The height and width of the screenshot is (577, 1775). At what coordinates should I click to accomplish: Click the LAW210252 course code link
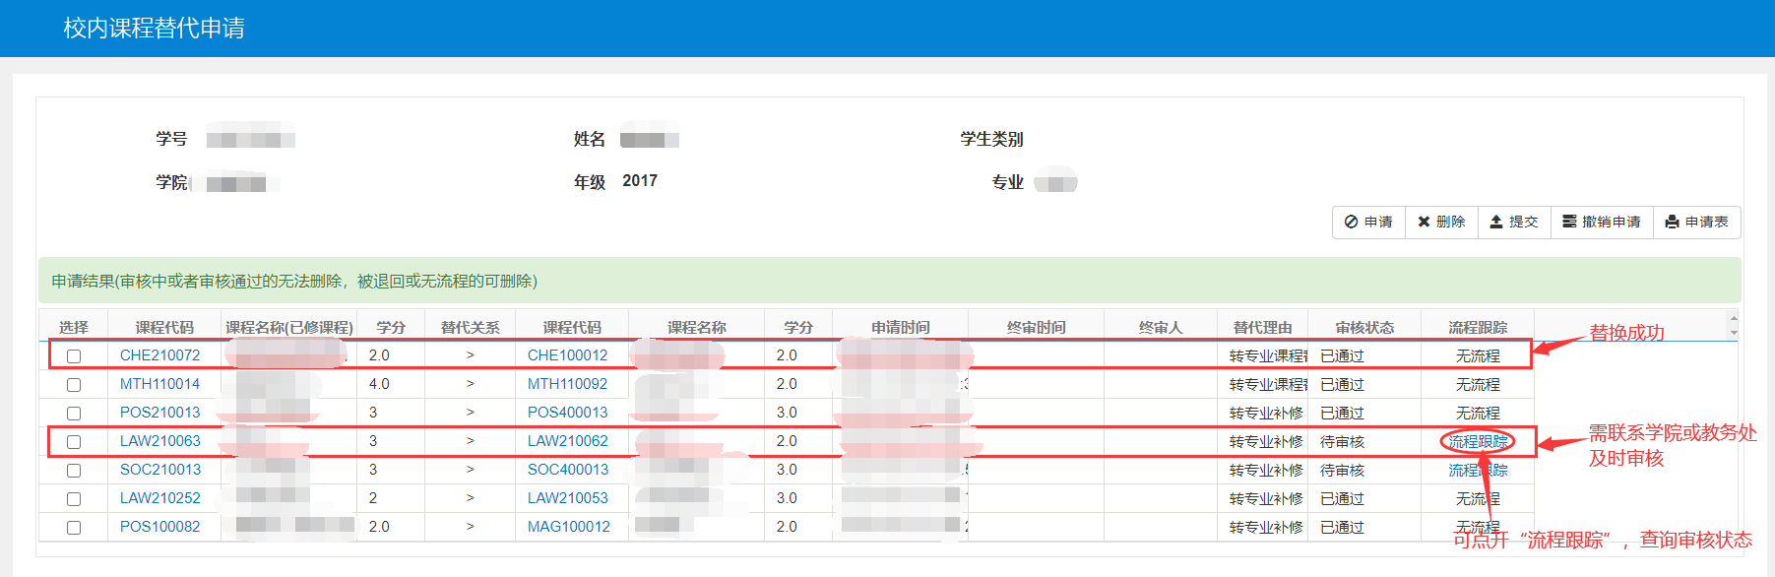[x=159, y=498]
